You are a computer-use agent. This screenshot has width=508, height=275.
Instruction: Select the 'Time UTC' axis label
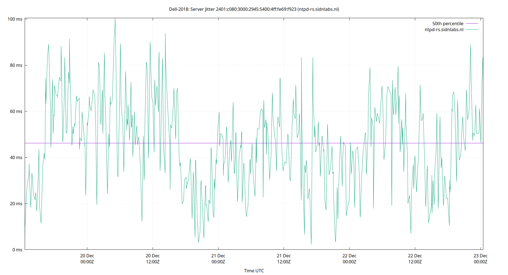coord(254,271)
